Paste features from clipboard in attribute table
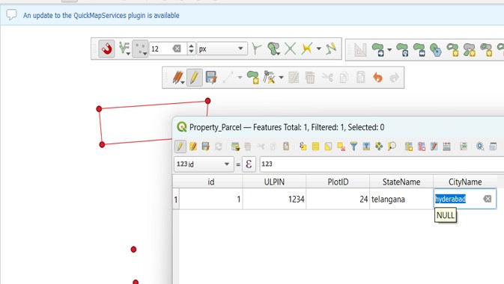This screenshot has width=504, height=284. (286, 146)
